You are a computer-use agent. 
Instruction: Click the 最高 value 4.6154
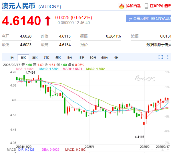point(65,45)
